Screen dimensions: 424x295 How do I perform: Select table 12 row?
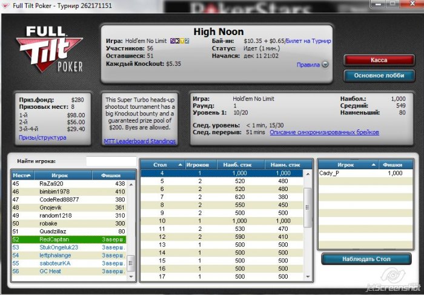(x=222, y=237)
